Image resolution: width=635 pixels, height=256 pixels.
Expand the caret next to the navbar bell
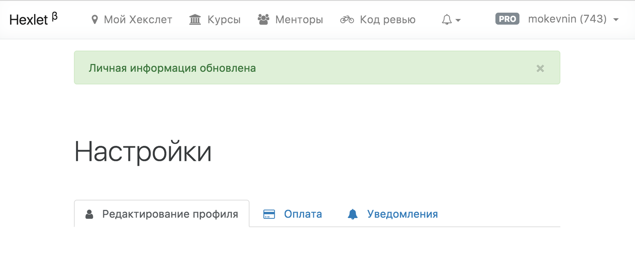pos(458,20)
